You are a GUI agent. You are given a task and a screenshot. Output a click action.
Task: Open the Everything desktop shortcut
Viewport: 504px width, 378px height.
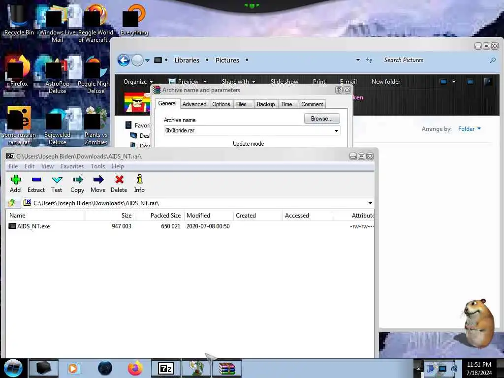click(x=134, y=20)
